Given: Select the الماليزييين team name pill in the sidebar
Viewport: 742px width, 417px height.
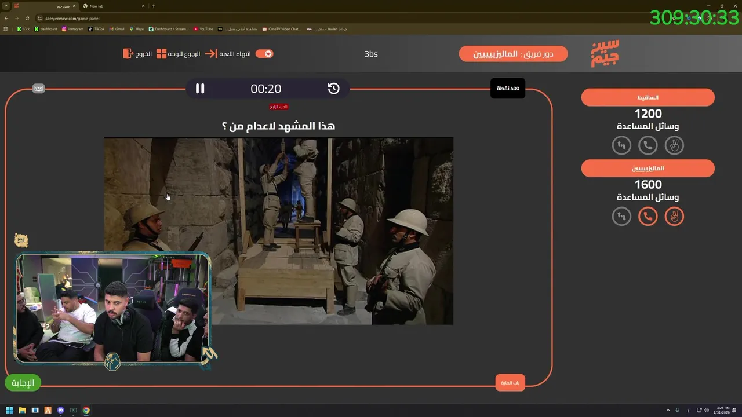Looking at the screenshot, I should point(648,169).
